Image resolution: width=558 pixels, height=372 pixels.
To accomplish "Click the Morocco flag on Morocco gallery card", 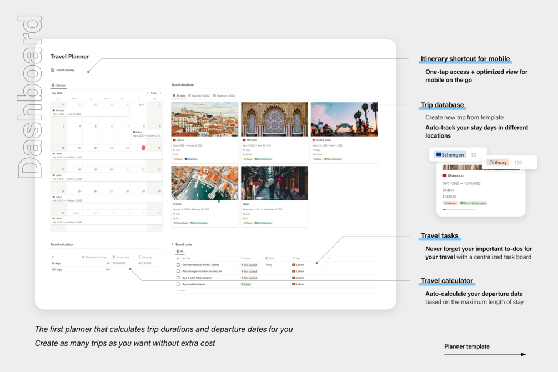I will tap(244, 140).
